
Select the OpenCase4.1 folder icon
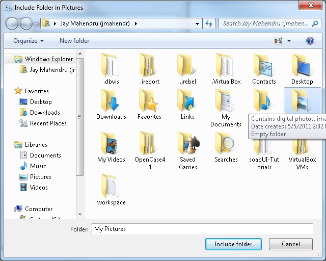coord(147,143)
